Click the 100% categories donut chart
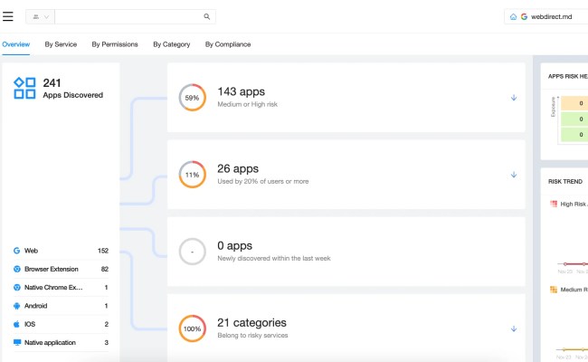This screenshot has height=362, width=588. point(192,329)
